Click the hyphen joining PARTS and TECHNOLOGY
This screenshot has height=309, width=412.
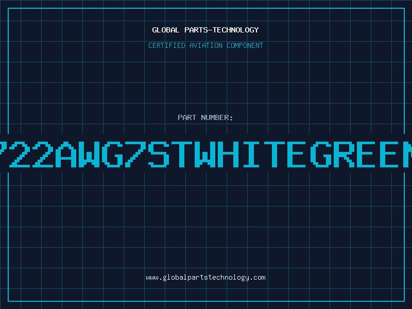click(x=210, y=30)
